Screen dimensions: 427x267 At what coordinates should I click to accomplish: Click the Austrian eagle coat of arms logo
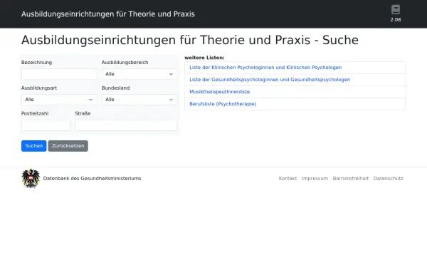(31, 179)
